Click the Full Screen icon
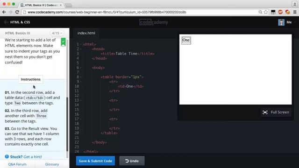Viewport: 299px width, 168px height. 265,112
